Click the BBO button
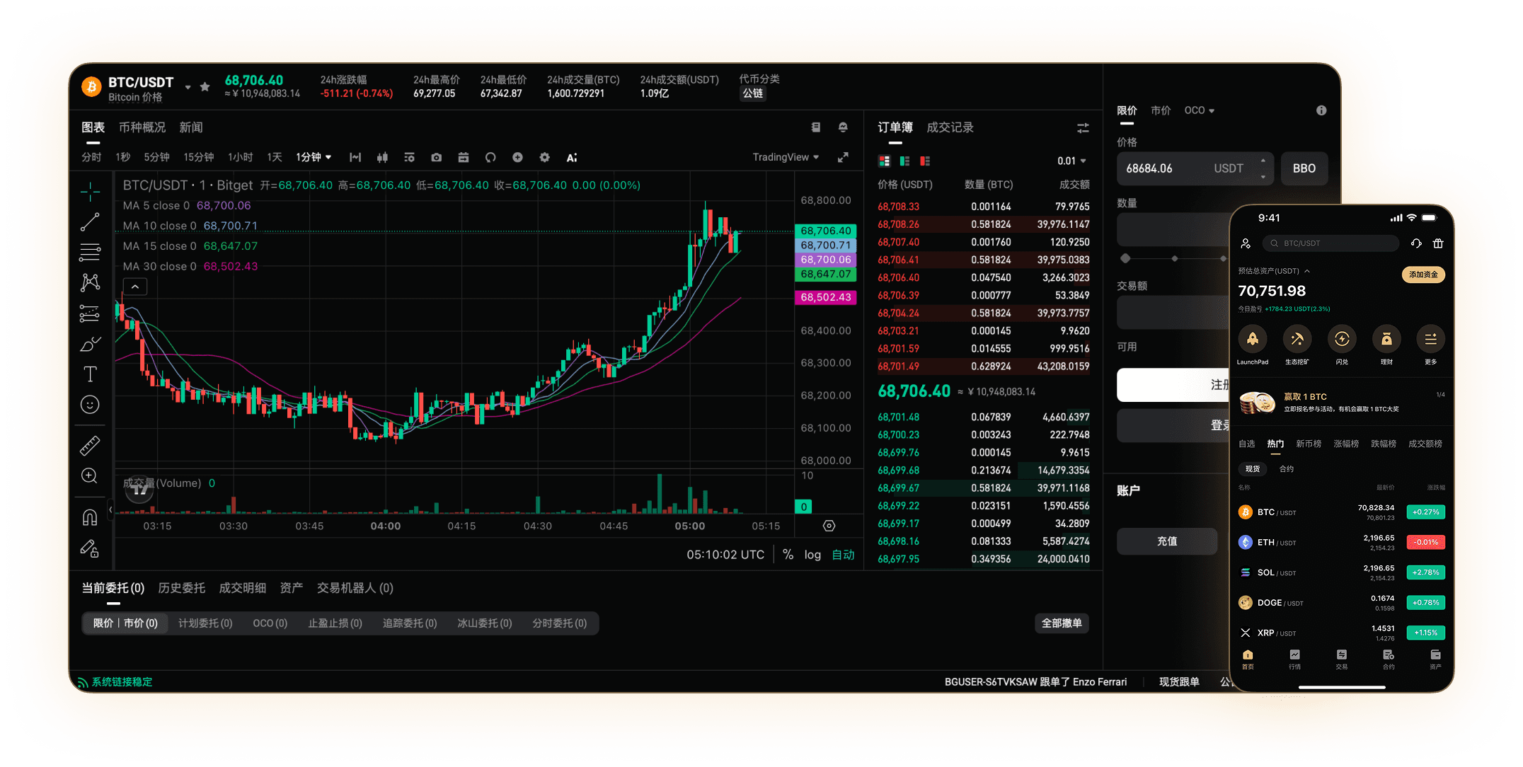The width and height of the screenshot is (1523, 767). pyautogui.click(x=1304, y=168)
